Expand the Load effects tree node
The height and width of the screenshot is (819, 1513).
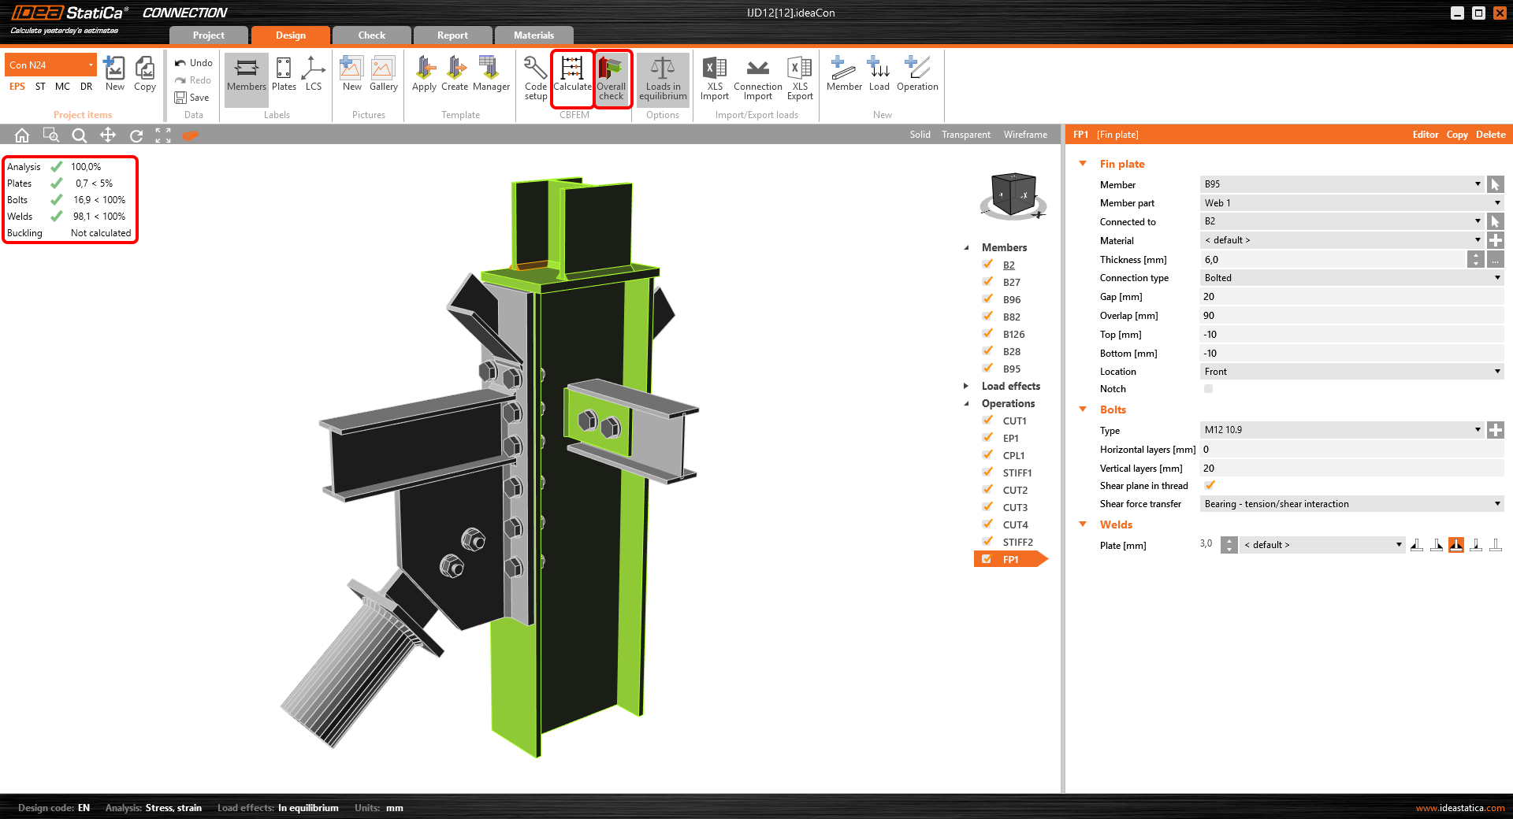coord(966,386)
